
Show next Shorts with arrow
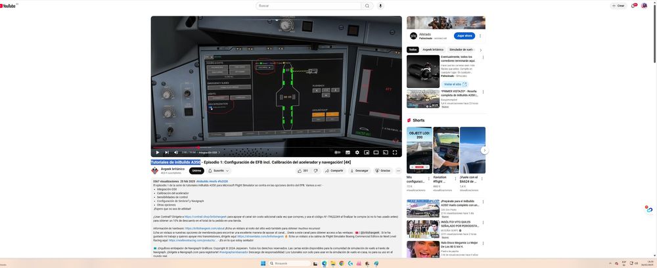484,150
